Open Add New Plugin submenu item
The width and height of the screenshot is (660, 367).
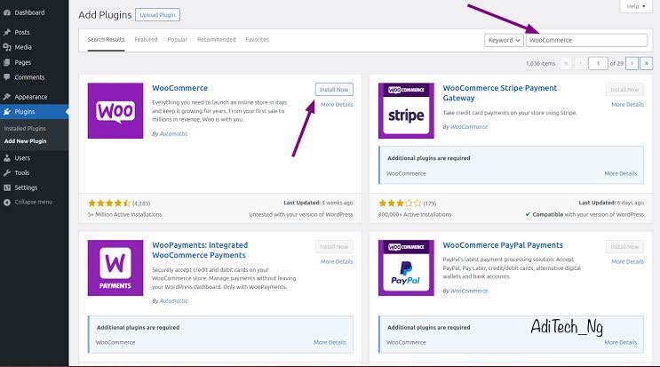tap(25, 141)
